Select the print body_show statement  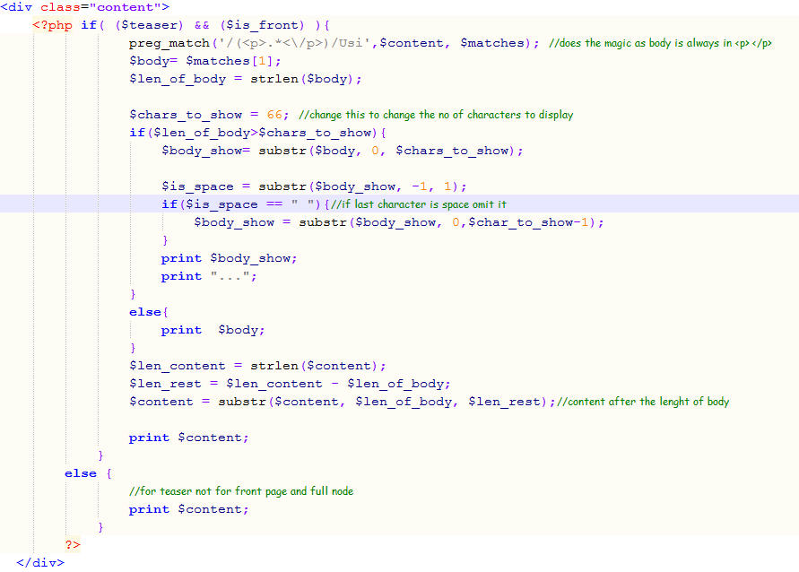click(x=229, y=257)
